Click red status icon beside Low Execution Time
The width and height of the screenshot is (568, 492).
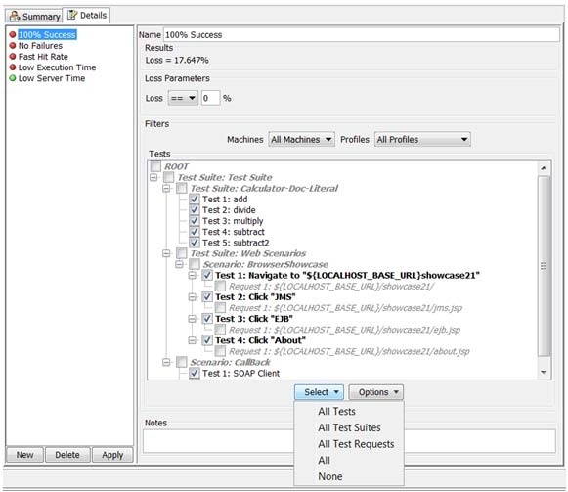[13, 67]
